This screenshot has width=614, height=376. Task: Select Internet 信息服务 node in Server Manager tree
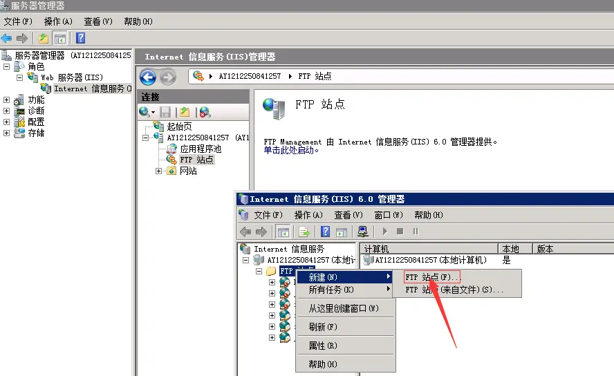[93, 88]
